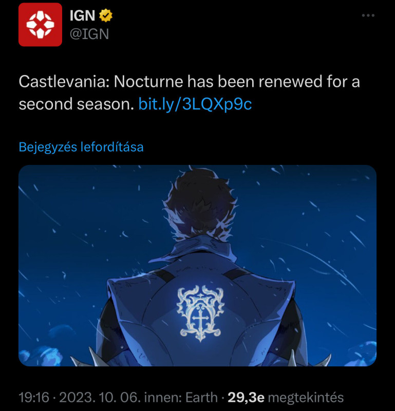Screen dimensions: 395x411
Task: Click the word "innen:" before Earth
Action: (163, 397)
